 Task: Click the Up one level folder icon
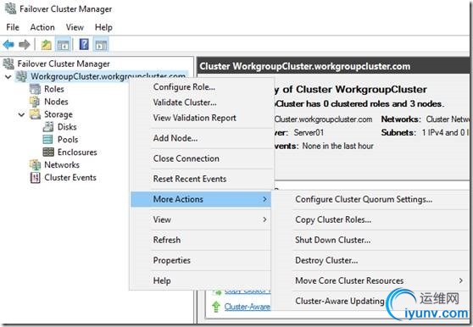46,45
